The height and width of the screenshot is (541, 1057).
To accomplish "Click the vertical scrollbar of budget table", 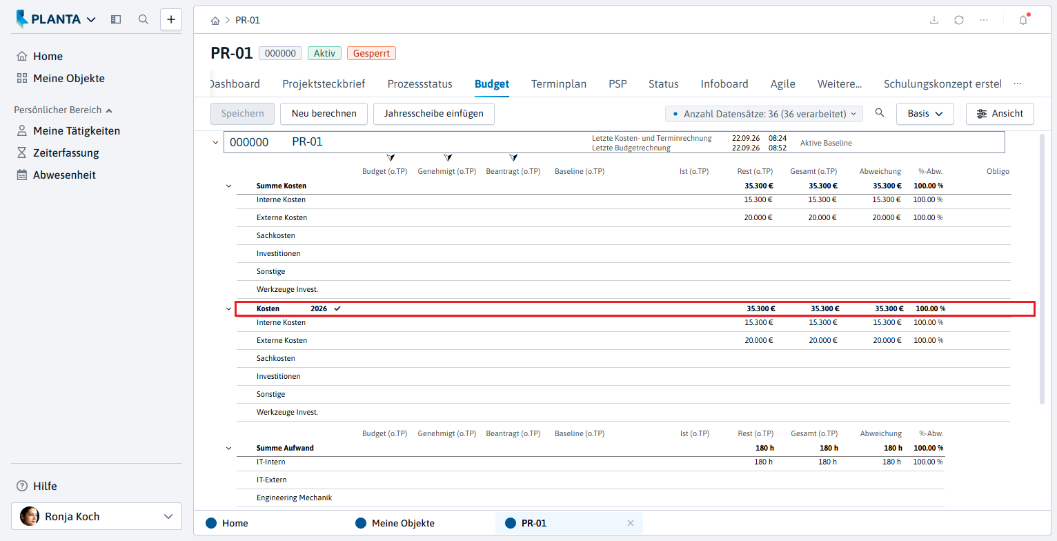I will tap(1042, 269).
